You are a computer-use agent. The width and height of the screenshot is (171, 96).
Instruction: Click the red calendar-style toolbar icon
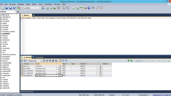click(97, 8)
